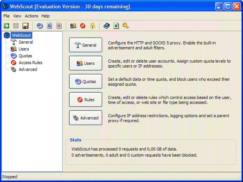This screenshot has height=182, width=243.
Task: Select the WebScout root tree node
Action: [21, 35]
